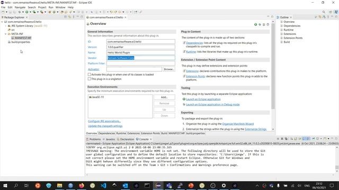
Task: Click the Organize Manifests icon in Overview header
Action: pos(264,25)
